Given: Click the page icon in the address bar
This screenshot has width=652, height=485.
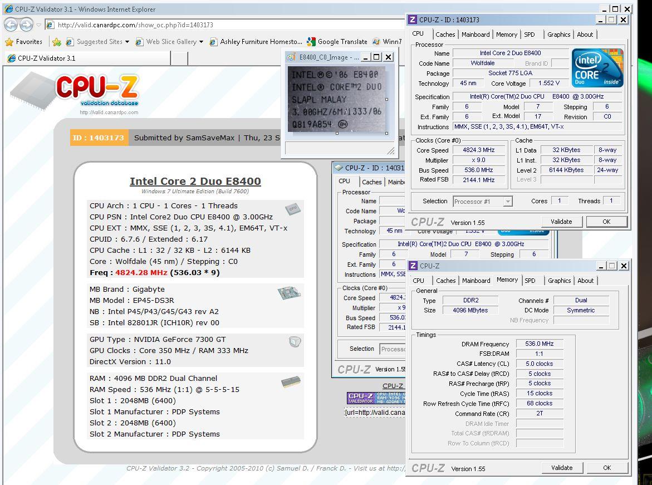Looking at the screenshot, I should click(50, 25).
